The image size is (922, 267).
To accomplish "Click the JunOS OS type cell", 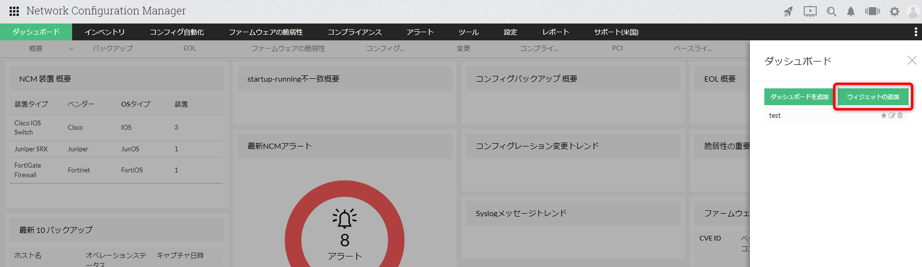I will click(x=130, y=149).
